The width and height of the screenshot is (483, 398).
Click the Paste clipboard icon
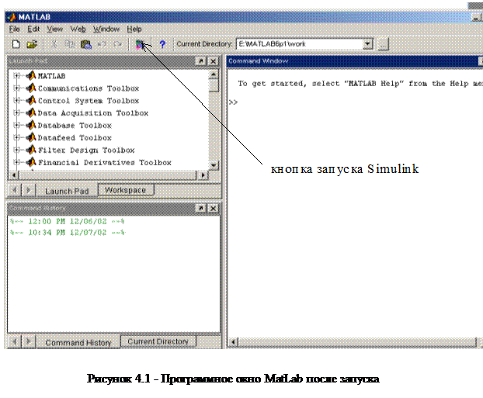(86, 44)
